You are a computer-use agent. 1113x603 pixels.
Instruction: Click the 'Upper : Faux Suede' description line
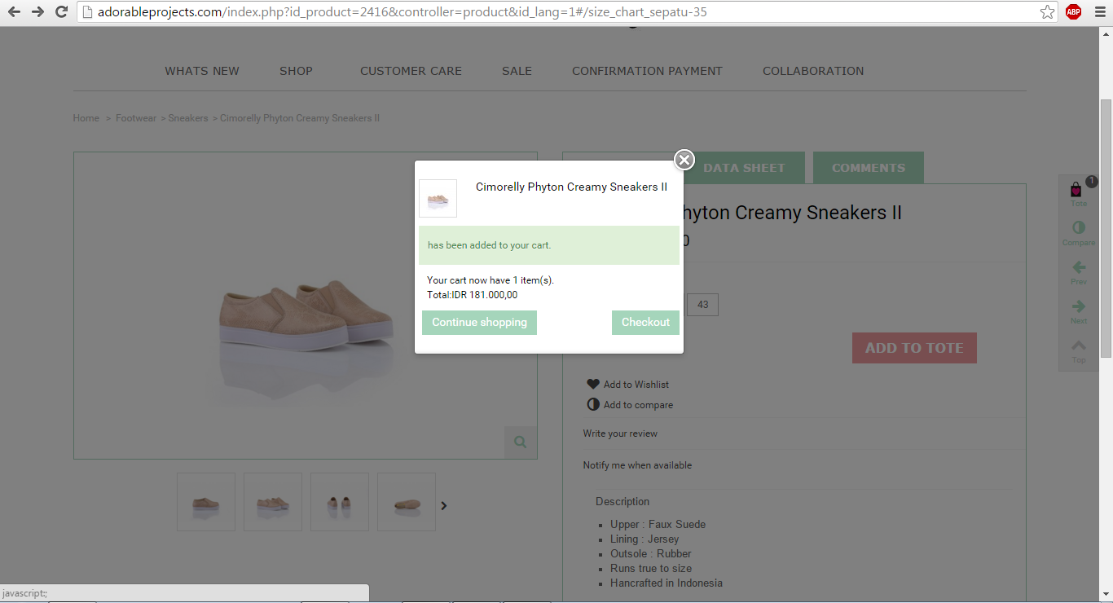[658, 524]
